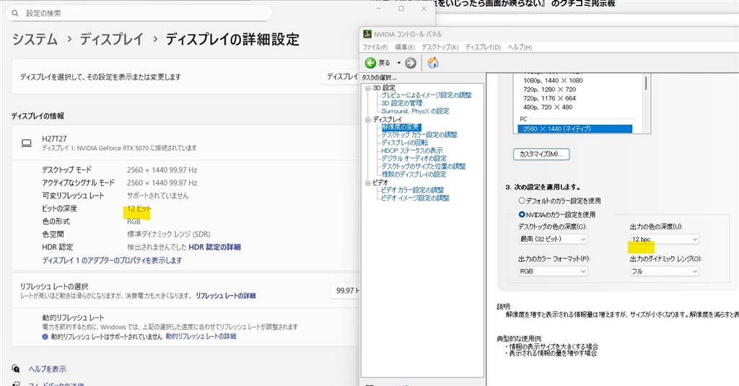Maximize the Settings window
The image size is (739, 386).
(401, 9)
